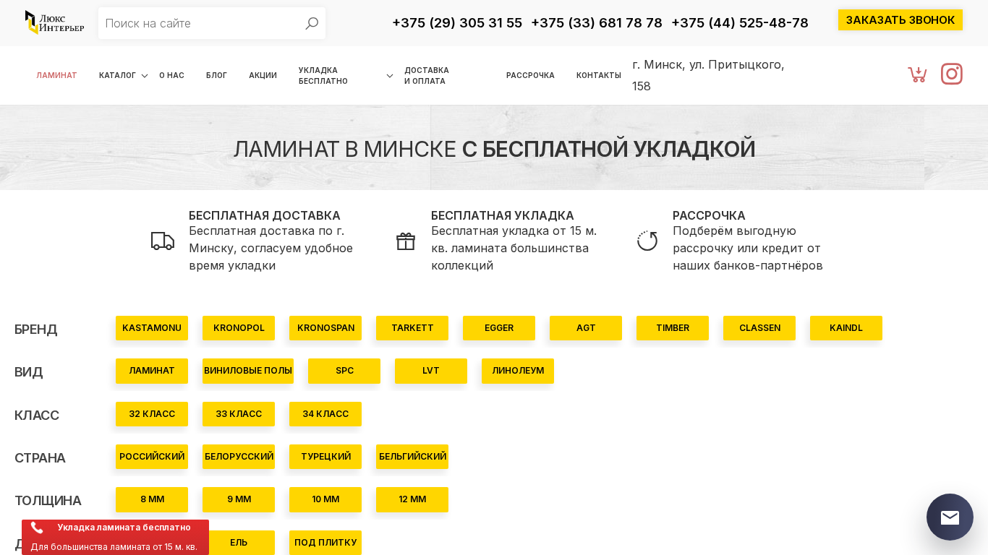Pick the Бельгийский country filter
The image size is (988, 555).
[412, 457]
